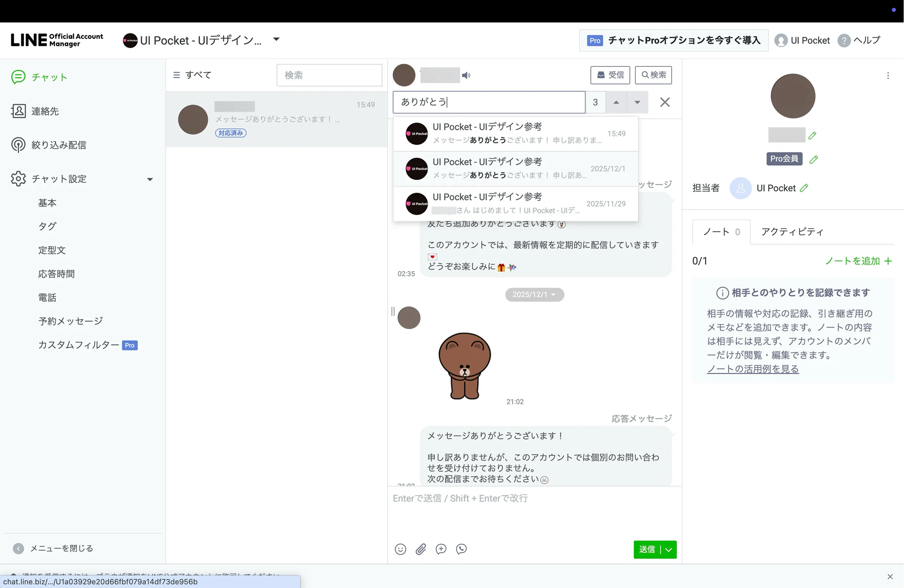Click the Pro会員 tag badge
This screenshot has width=904, height=588.
click(784, 159)
